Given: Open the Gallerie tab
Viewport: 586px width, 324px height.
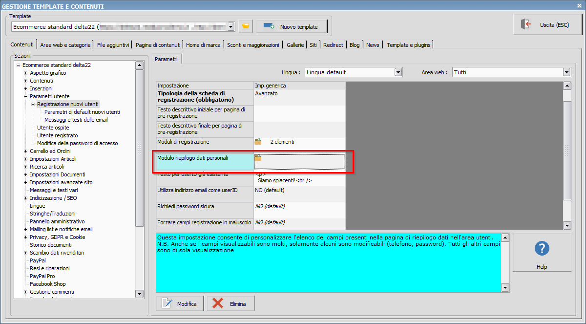Looking at the screenshot, I should 295,45.
